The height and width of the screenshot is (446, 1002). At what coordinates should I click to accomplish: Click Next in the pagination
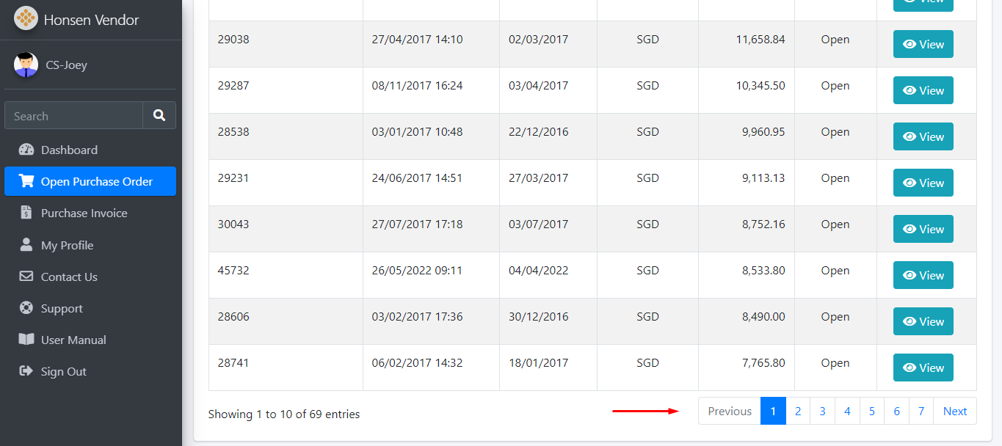pyautogui.click(x=954, y=411)
